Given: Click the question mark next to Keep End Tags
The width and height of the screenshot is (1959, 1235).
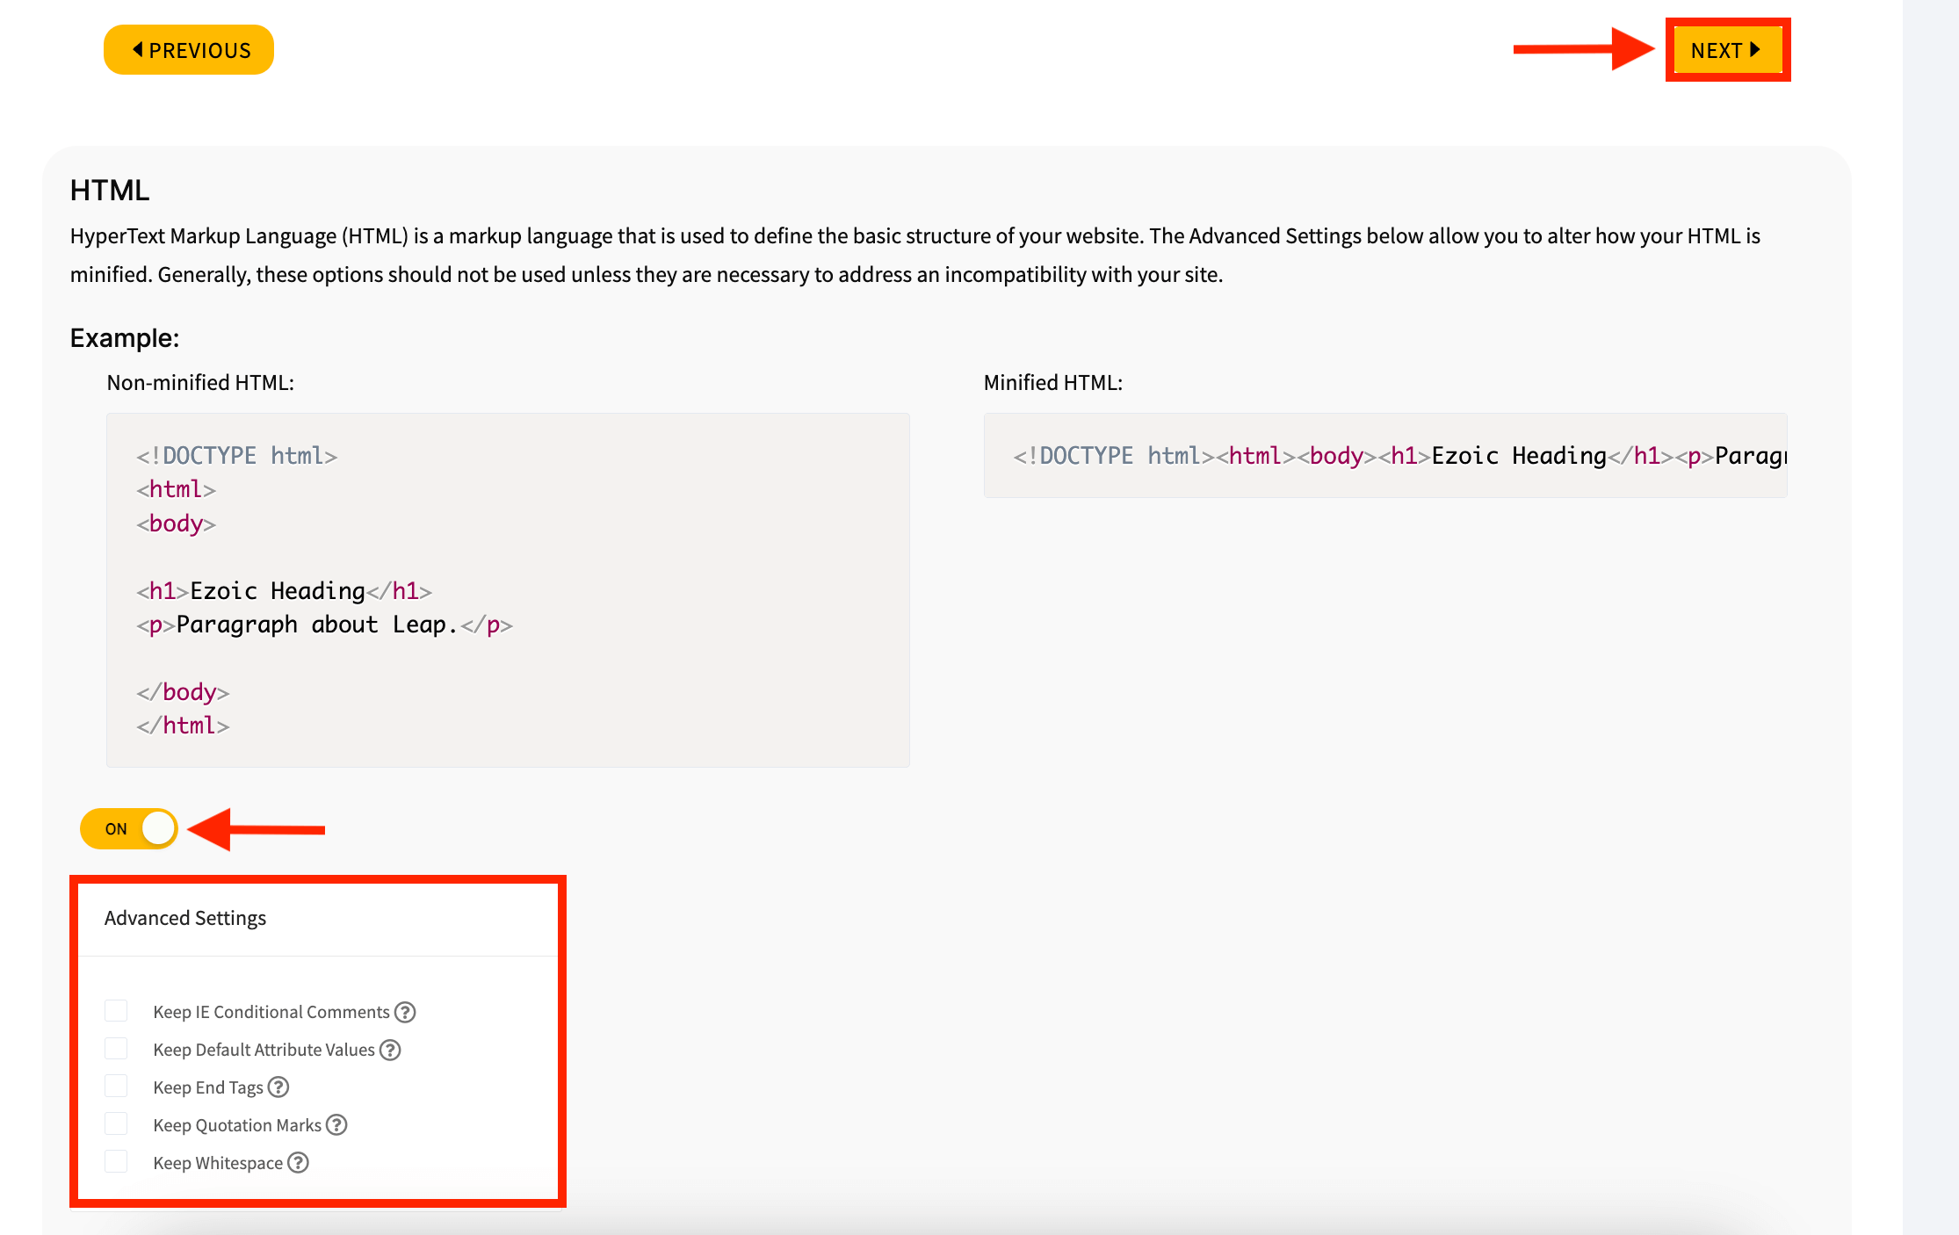Looking at the screenshot, I should tap(278, 1087).
